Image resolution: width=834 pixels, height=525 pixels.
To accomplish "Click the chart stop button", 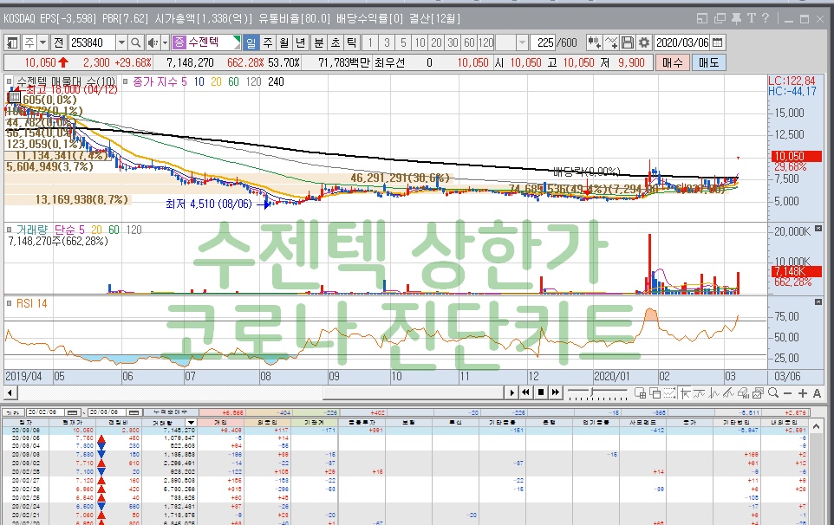I will (541, 392).
